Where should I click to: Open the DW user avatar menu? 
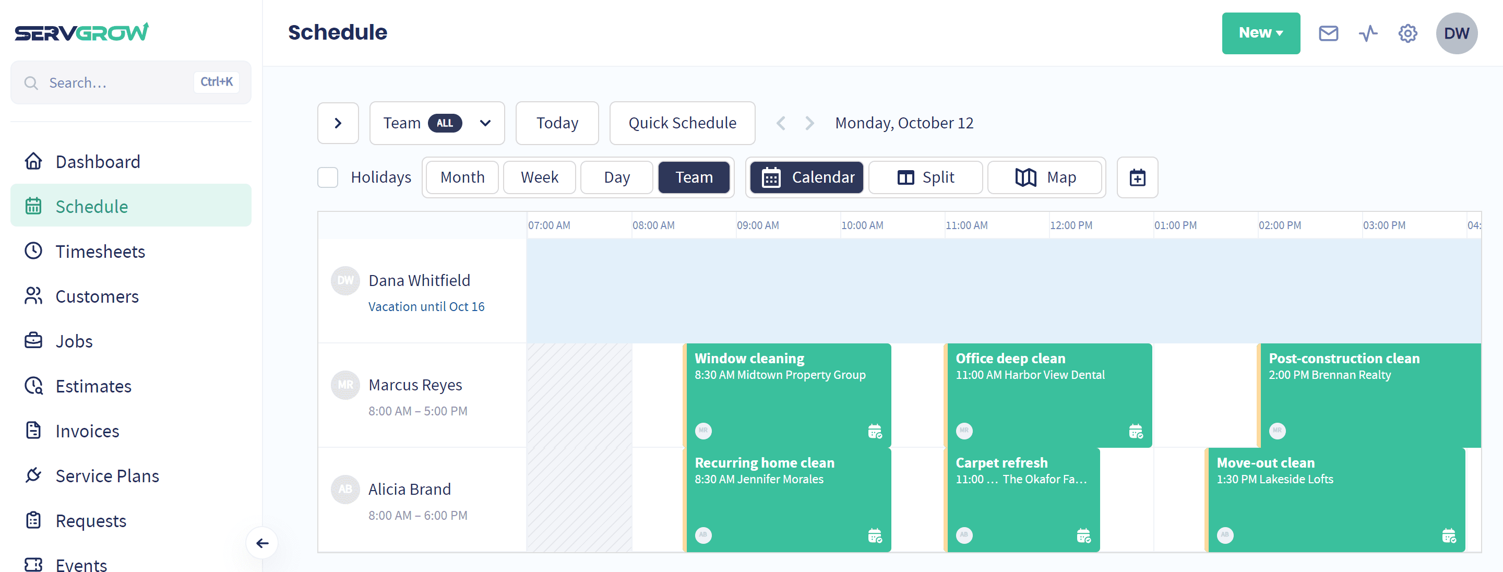1457,33
